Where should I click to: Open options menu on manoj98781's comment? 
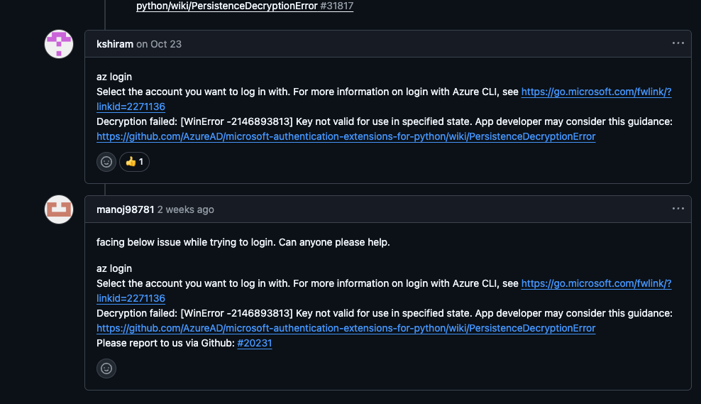(x=678, y=209)
